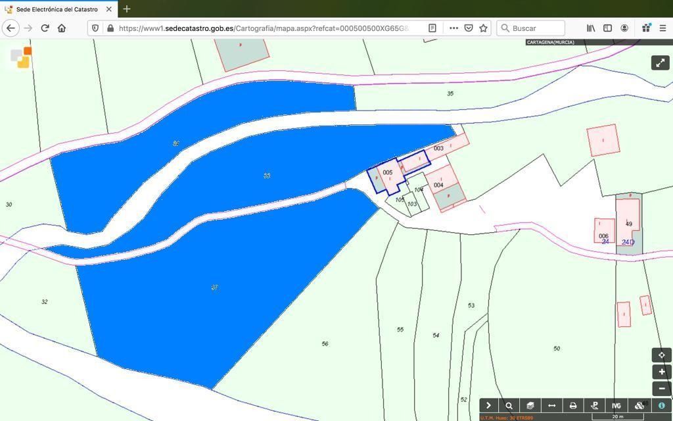Image resolution: width=673 pixels, height=421 pixels.
Task: Bookmark this page with the star
Action: (x=484, y=28)
